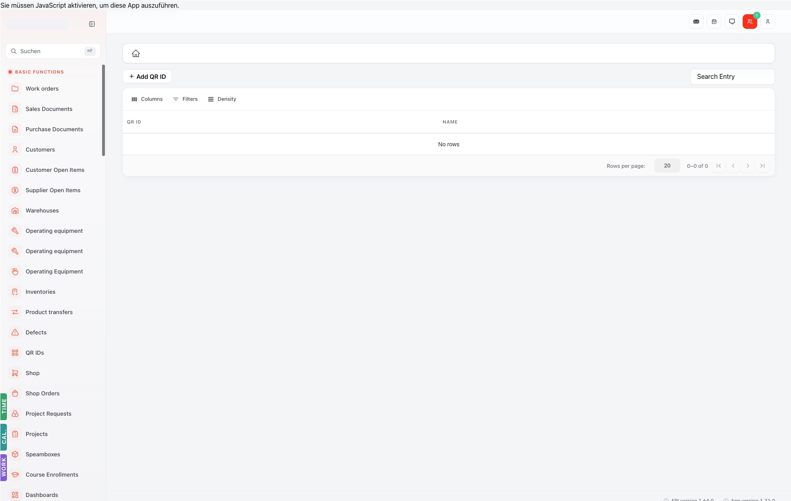Image resolution: width=791 pixels, height=501 pixels.
Task: Go to home via breadcrumb icon
Action: [x=136, y=53]
